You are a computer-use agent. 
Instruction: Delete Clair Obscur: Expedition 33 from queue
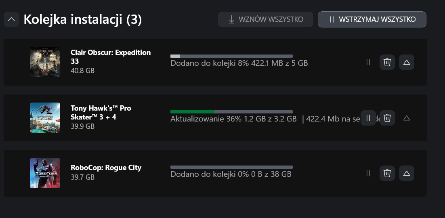click(x=387, y=62)
